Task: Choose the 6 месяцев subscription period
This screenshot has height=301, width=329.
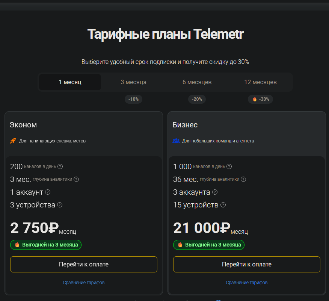Action: coord(197,82)
